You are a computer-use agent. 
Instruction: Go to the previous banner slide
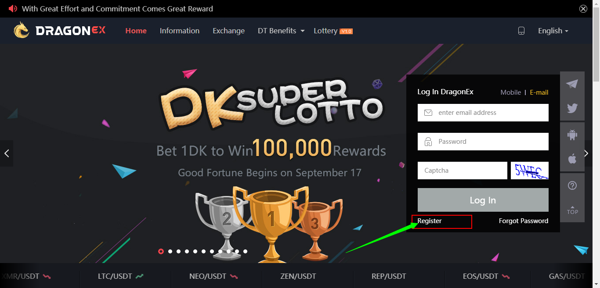(x=7, y=153)
